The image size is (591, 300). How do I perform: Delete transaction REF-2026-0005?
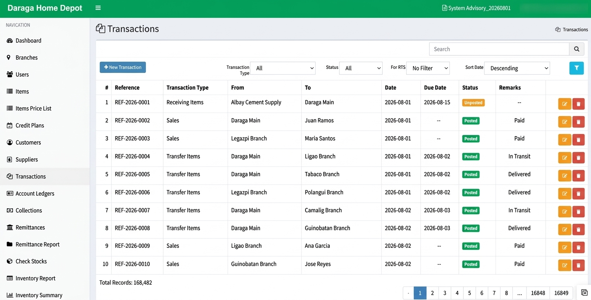(x=578, y=176)
